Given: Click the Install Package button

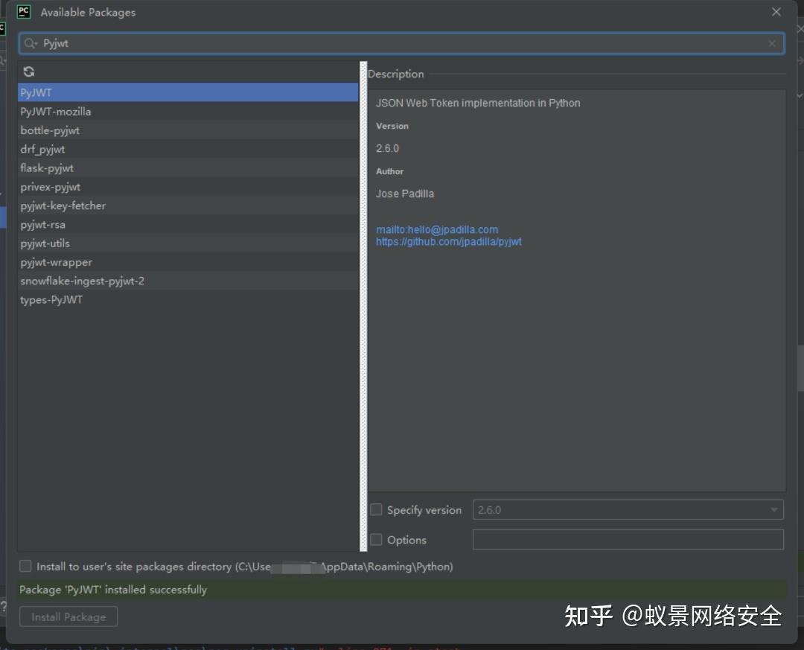Looking at the screenshot, I should 68,616.
